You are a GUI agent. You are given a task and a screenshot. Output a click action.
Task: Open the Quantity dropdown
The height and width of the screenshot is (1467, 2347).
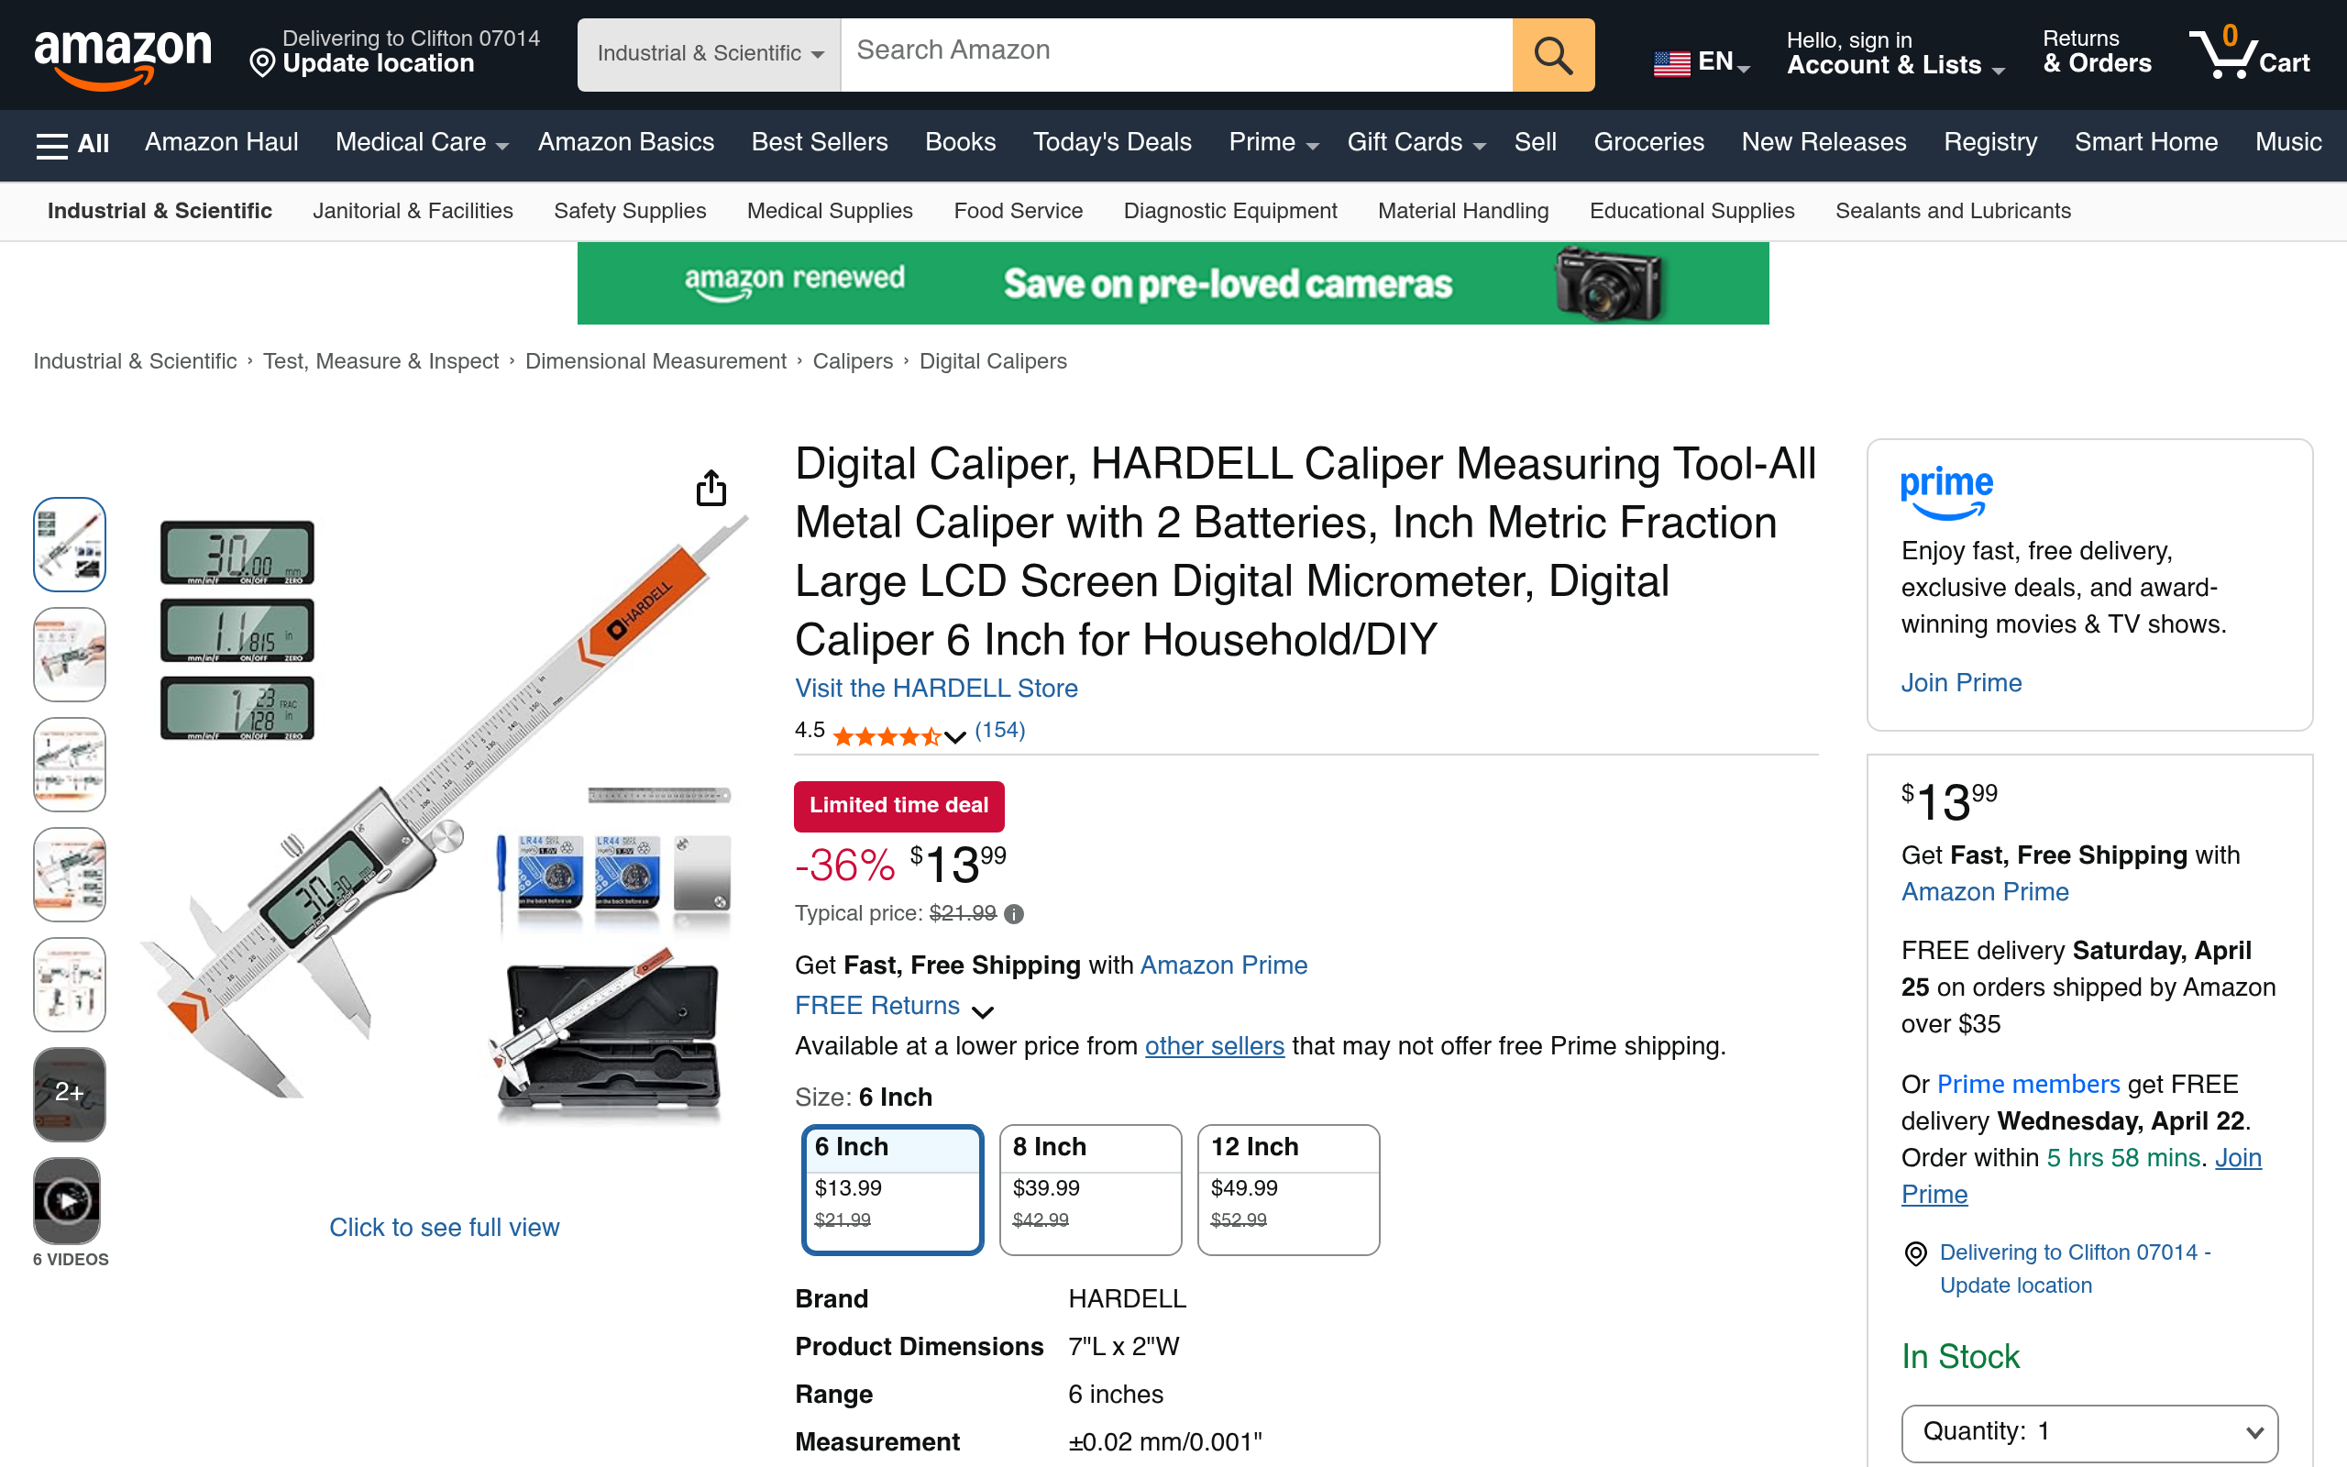coord(2089,1432)
